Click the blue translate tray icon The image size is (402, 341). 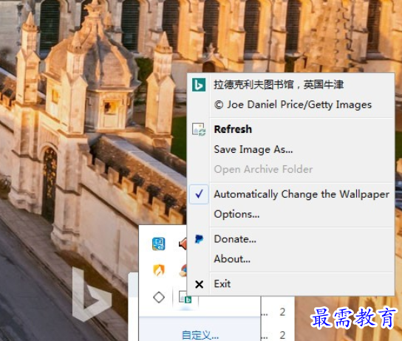tap(159, 244)
